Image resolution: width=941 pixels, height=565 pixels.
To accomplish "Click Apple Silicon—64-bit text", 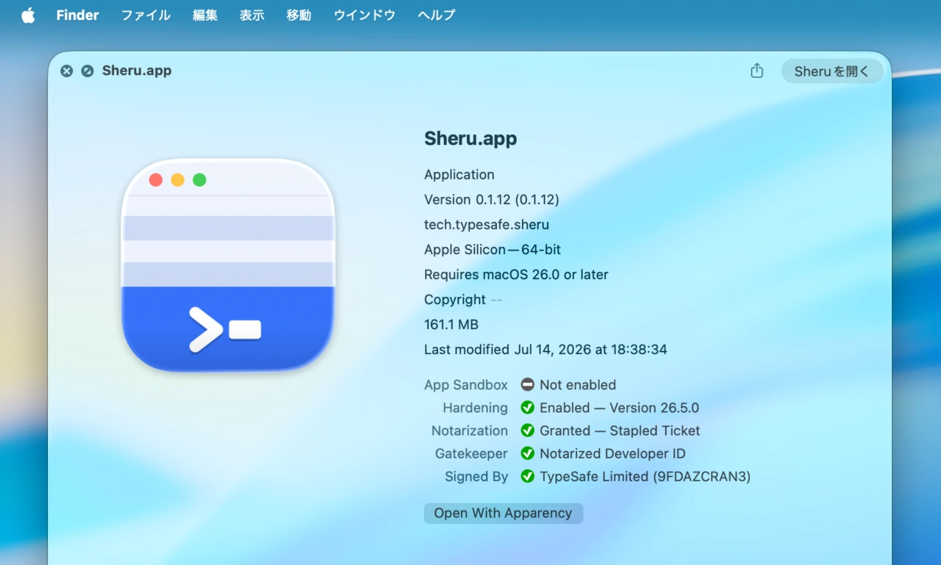I will pos(493,249).
